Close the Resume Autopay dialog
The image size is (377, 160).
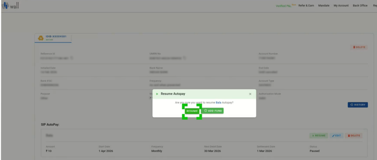(250, 94)
